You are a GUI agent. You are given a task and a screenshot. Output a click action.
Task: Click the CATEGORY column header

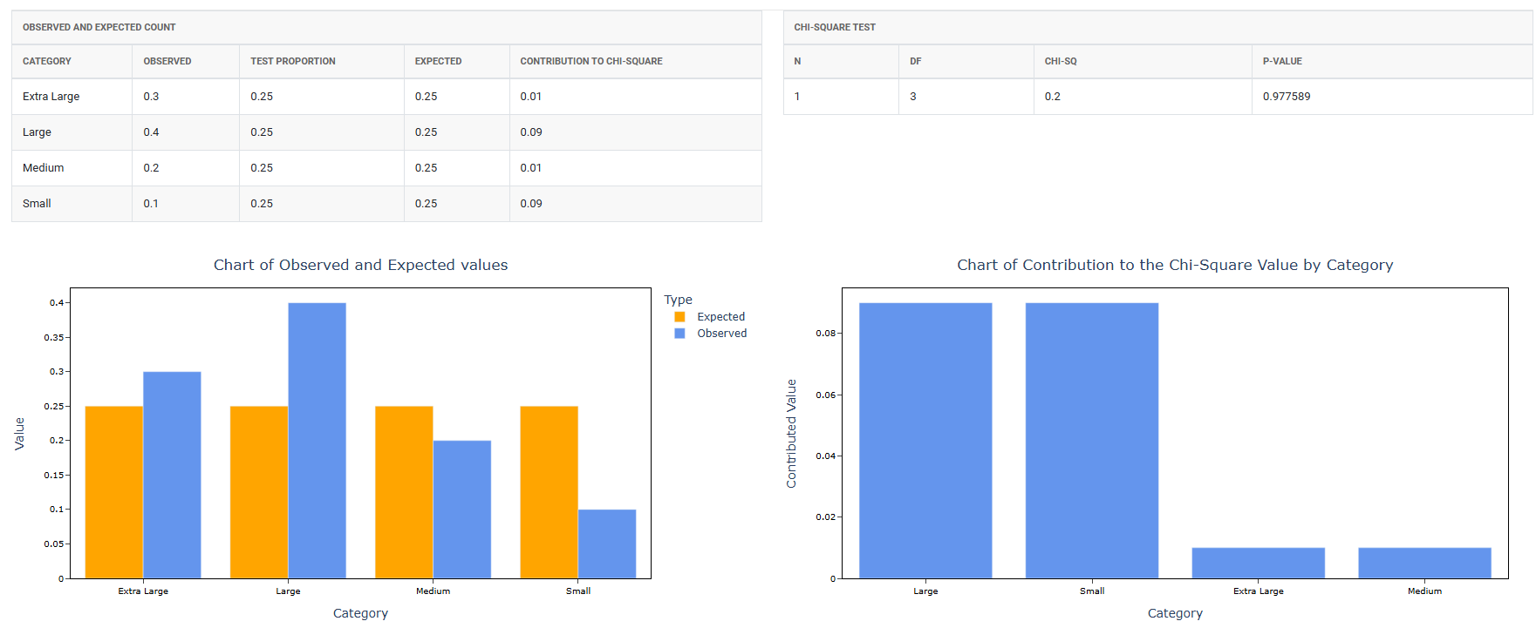click(47, 62)
